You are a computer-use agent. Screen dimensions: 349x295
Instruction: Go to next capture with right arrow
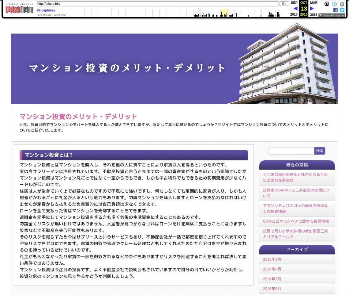tap(312, 9)
